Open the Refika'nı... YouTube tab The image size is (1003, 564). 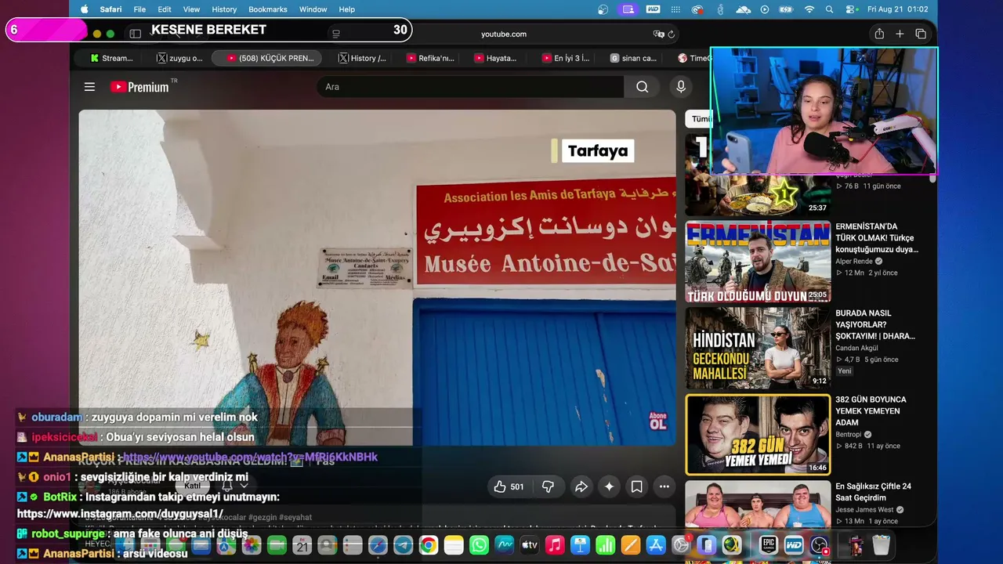tap(430, 58)
